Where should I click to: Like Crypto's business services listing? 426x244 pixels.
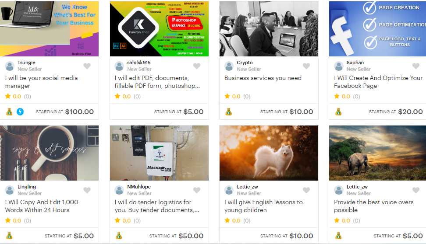306,66
